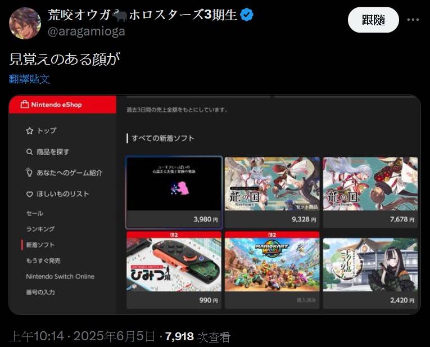430x347 pixels.
Task: Click the heart icon beside ほしいものリスト
Action: [x=29, y=194]
